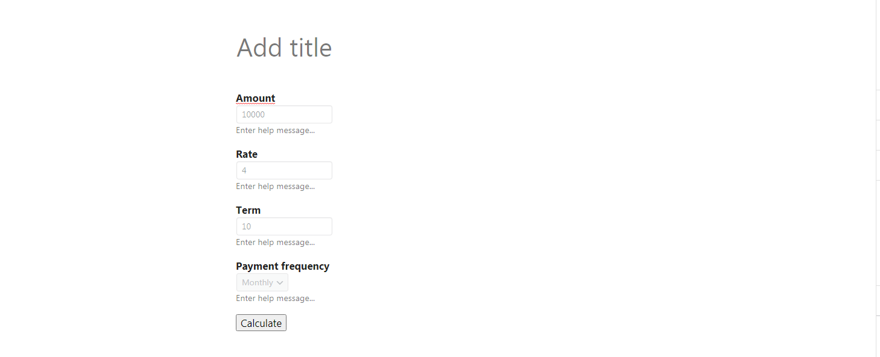Click empty space below the Calculate button
Image resolution: width=880 pixels, height=357 pixels.
pyautogui.click(x=261, y=346)
